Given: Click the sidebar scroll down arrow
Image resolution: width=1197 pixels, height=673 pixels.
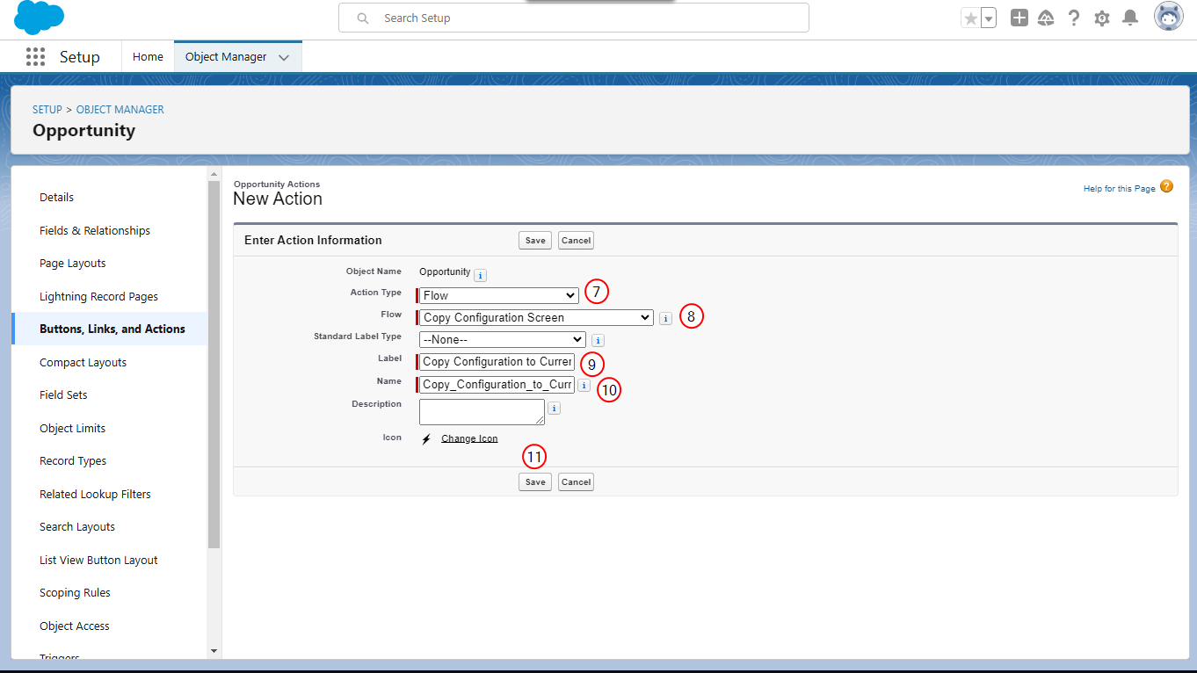Looking at the screenshot, I should (x=214, y=651).
